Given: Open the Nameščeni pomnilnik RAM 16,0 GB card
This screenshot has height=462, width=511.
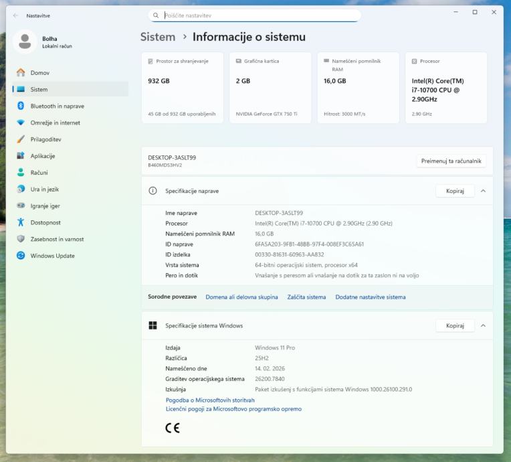Looking at the screenshot, I should pyautogui.click(x=358, y=88).
